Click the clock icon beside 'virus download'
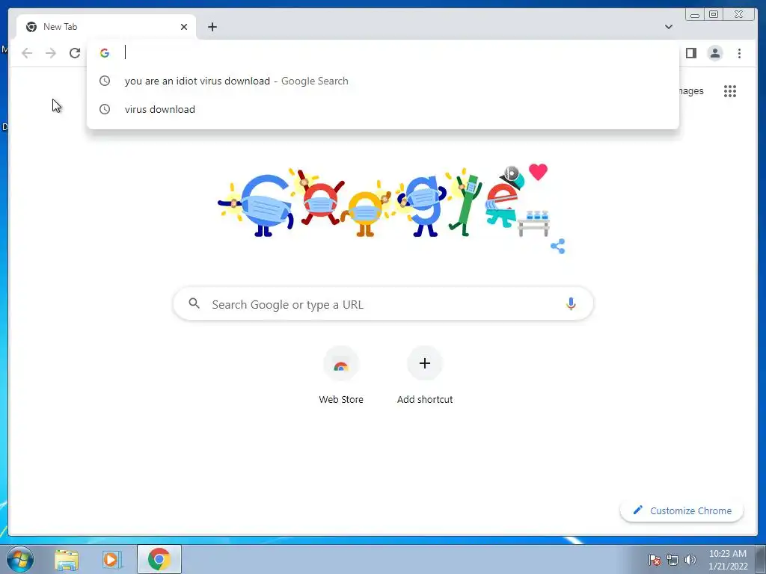This screenshot has width=766, height=574. coord(105,109)
